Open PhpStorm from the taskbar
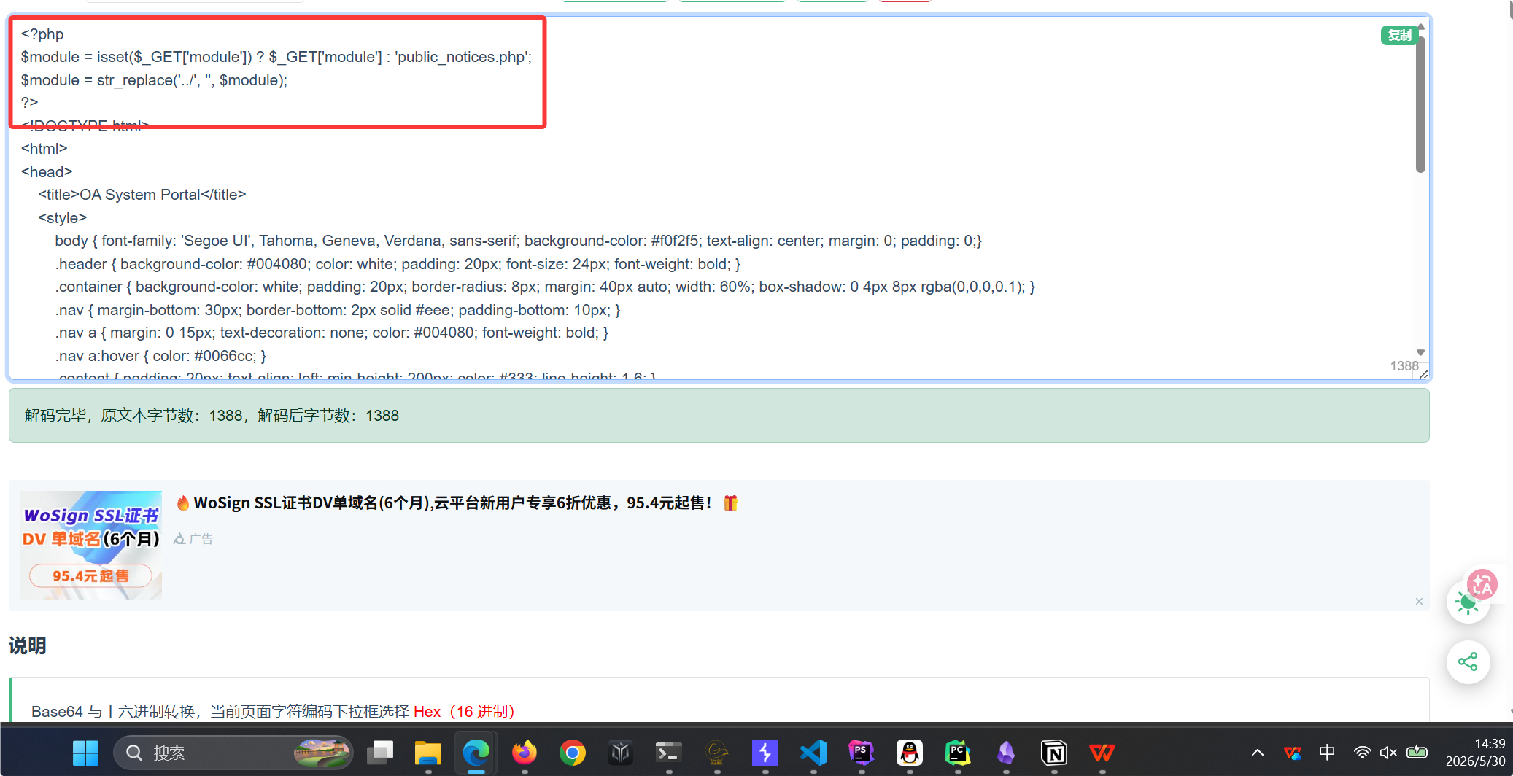This screenshot has width=1513, height=776. point(862,753)
